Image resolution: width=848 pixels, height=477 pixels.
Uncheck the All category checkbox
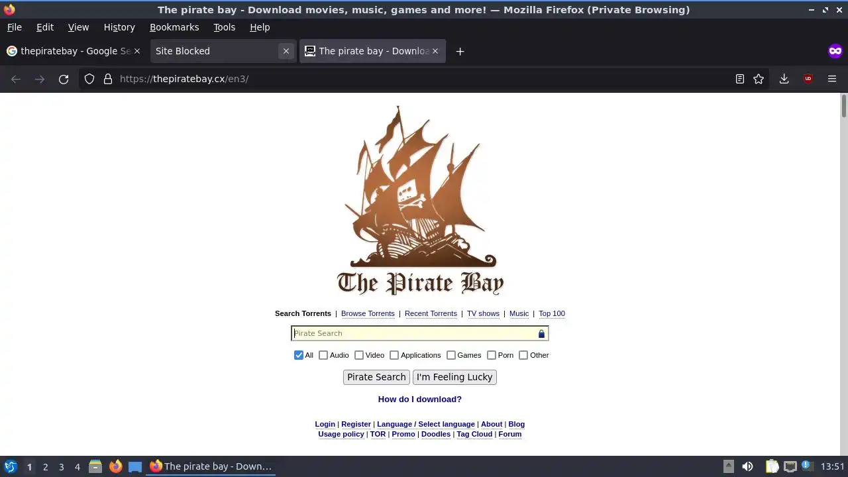[x=299, y=355]
